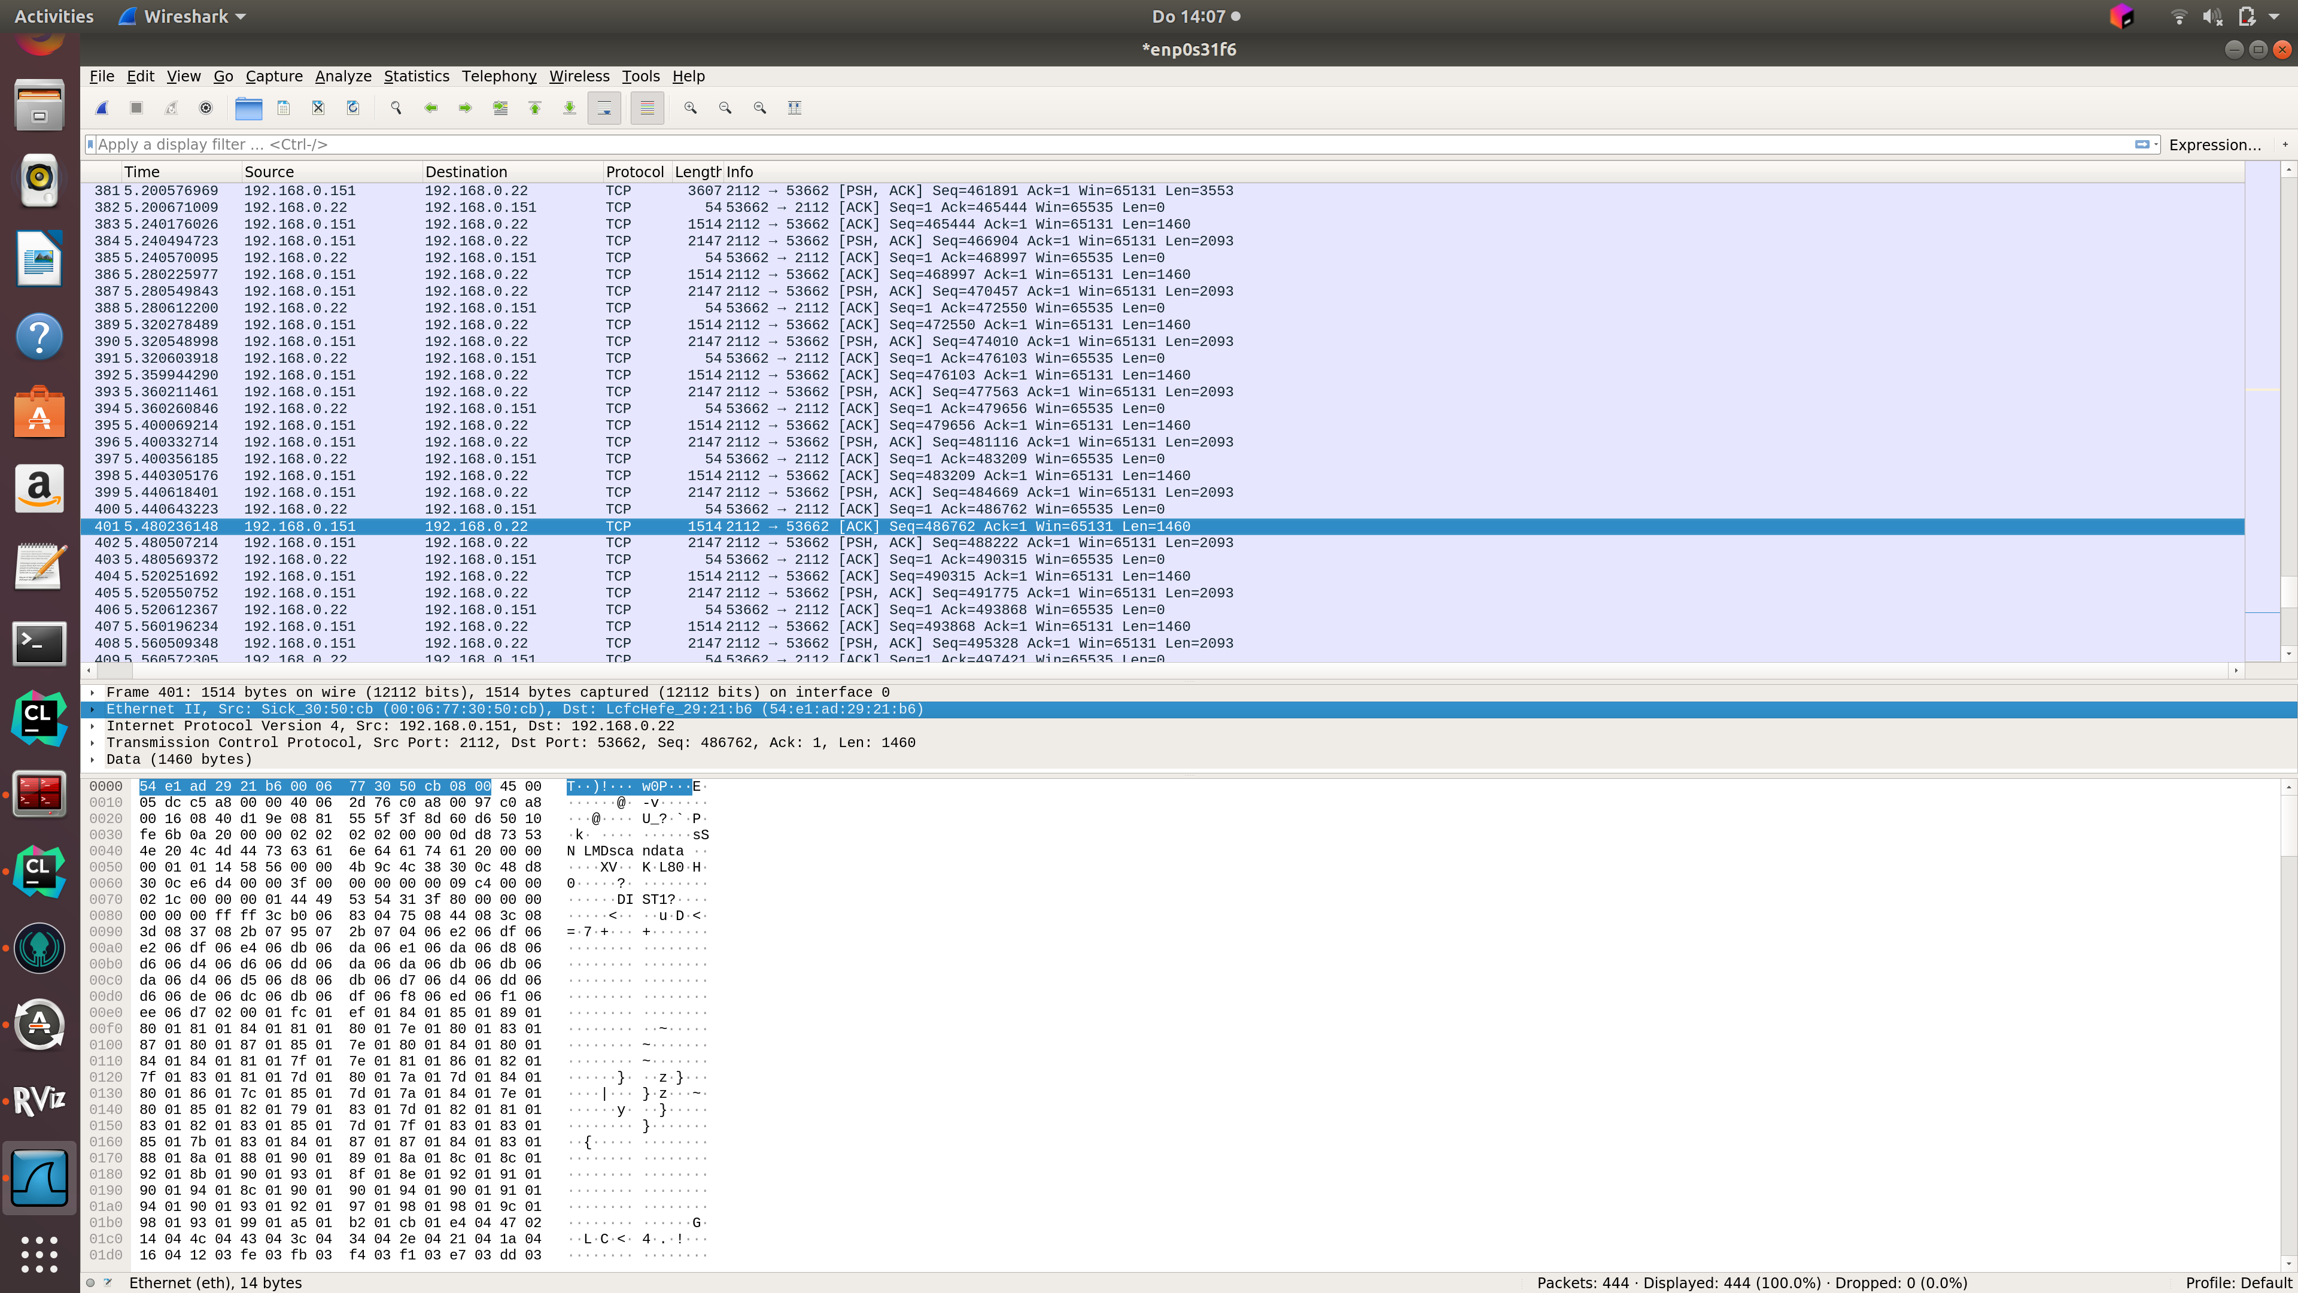Start a new live capture with the shark fin icon
Image resolution: width=2298 pixels, height=1293 pixels.
[x=101, y=107]
